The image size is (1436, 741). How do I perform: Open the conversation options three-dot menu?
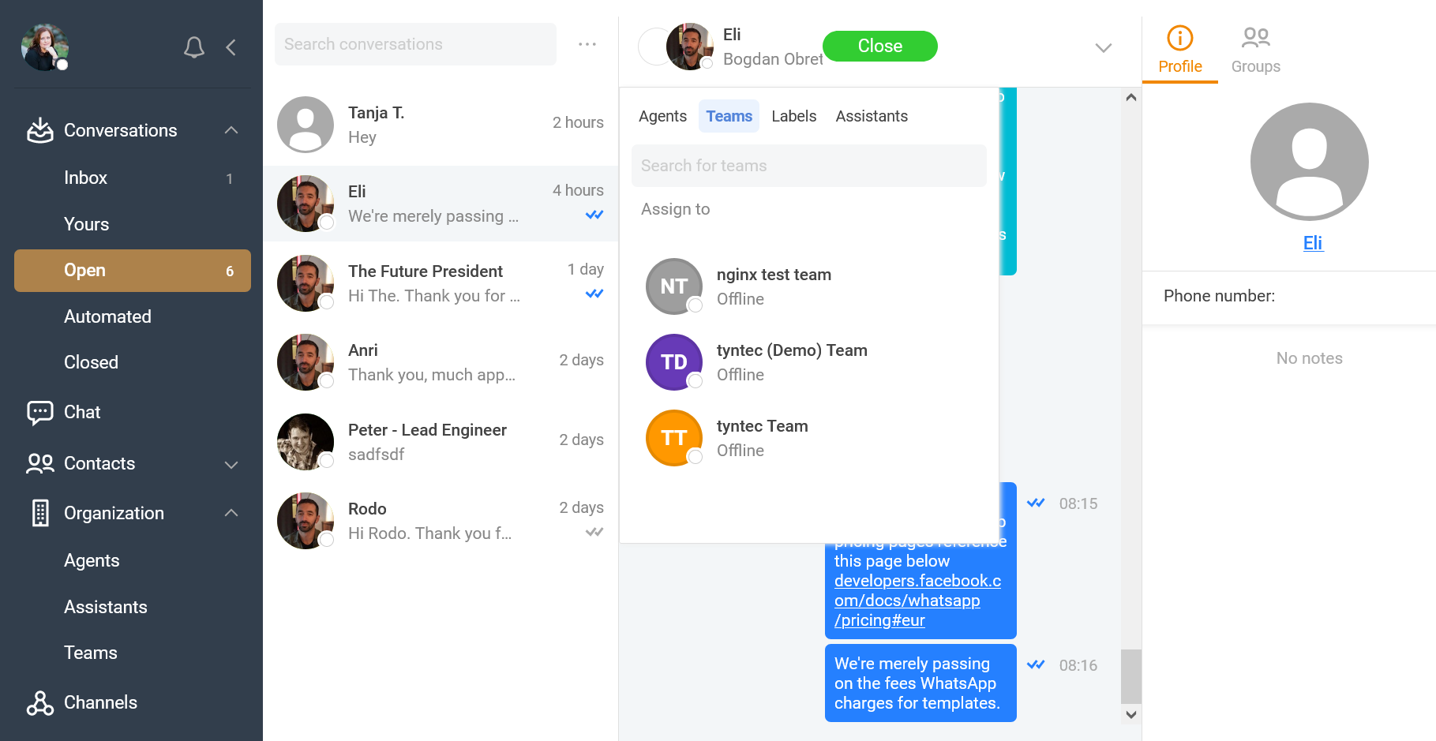(x=587, y=44)
